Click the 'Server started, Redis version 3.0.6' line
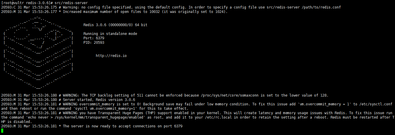The image size is (395, 135). [x=68, y=100]
